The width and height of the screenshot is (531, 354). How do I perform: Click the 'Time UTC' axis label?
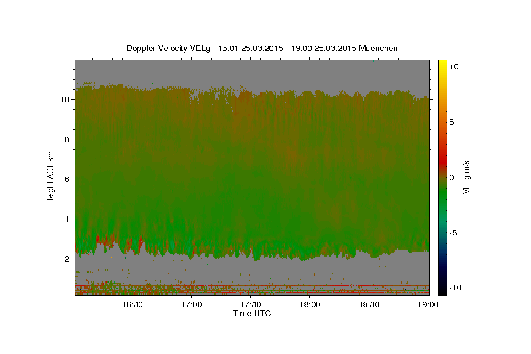tap(252, 313)
